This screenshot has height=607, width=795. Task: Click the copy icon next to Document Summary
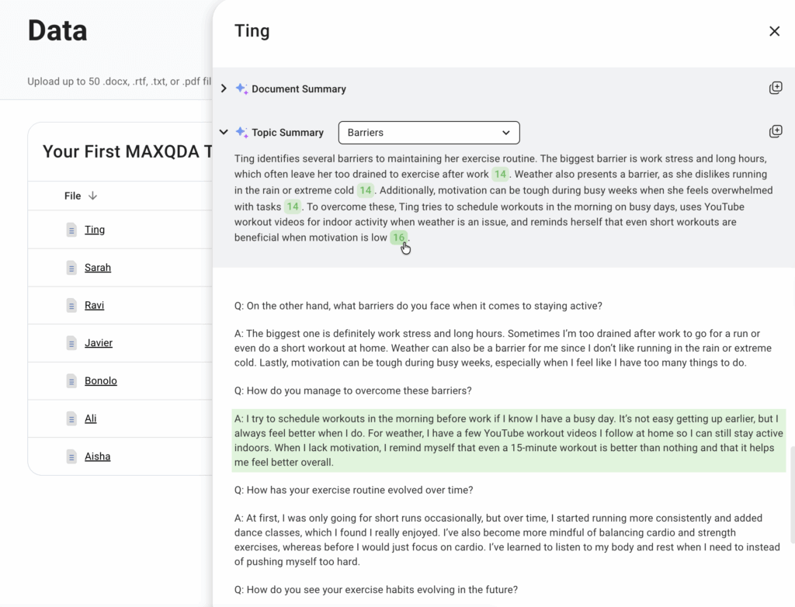[776, 88]
